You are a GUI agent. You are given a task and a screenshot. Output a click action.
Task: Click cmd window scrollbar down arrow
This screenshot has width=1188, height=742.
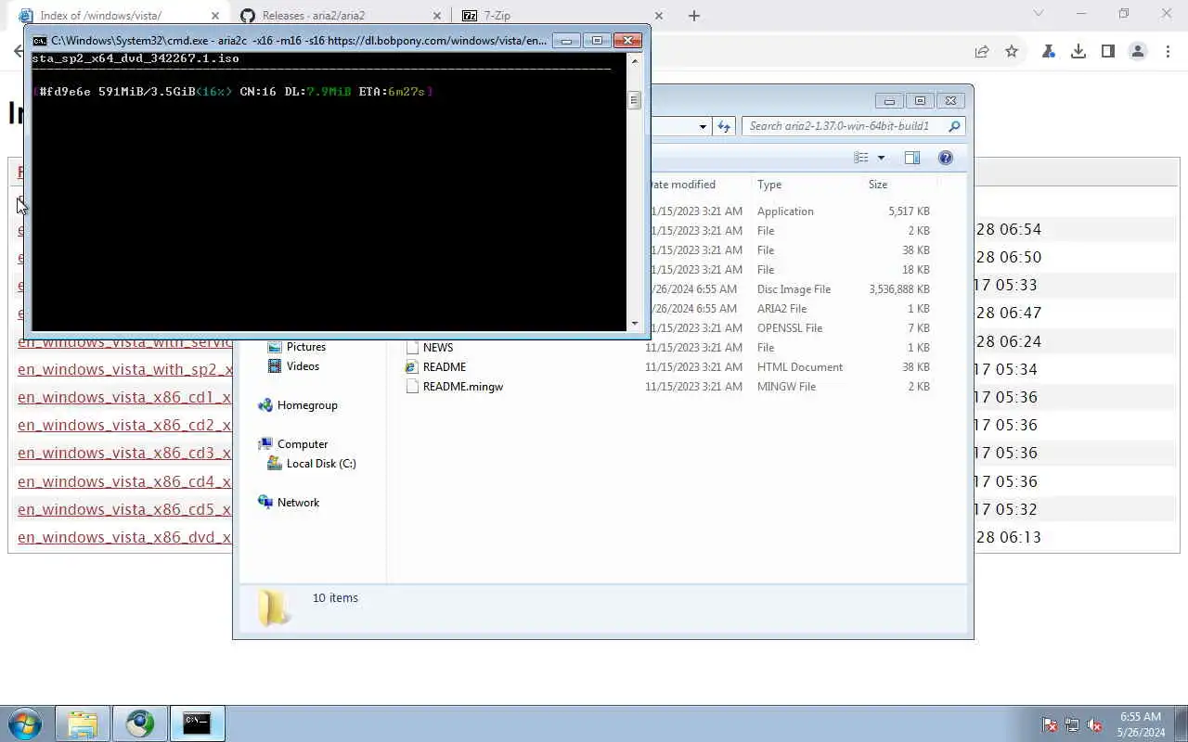[x=635, y=323]
